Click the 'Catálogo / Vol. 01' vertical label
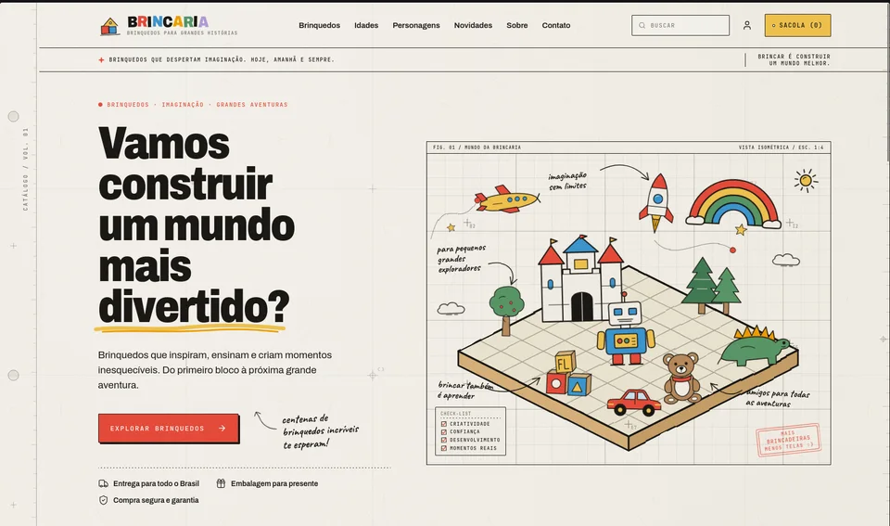The height and width of the screenshot is (526, 890). click(x=25, y=169)
